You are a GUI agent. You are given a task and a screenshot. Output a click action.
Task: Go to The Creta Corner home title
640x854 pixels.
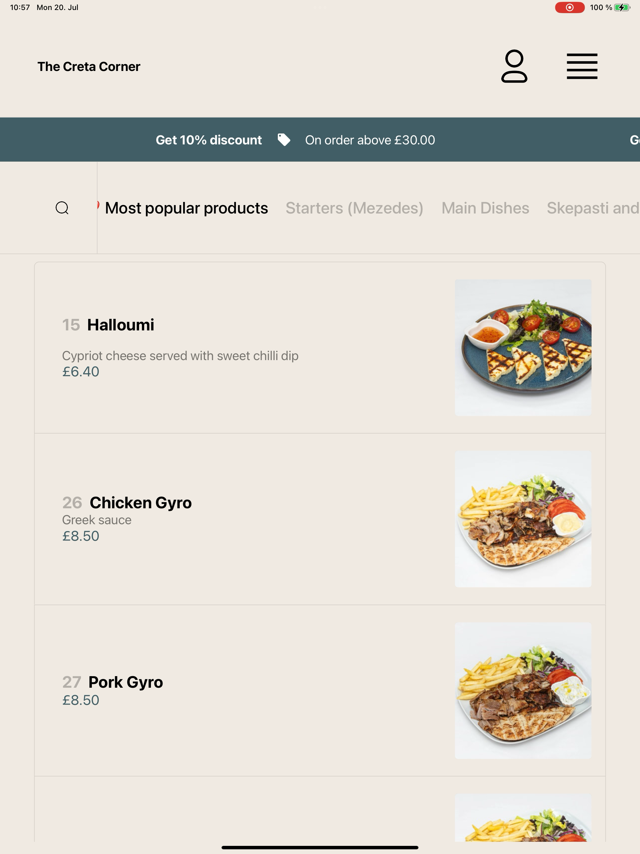point(89,66)
